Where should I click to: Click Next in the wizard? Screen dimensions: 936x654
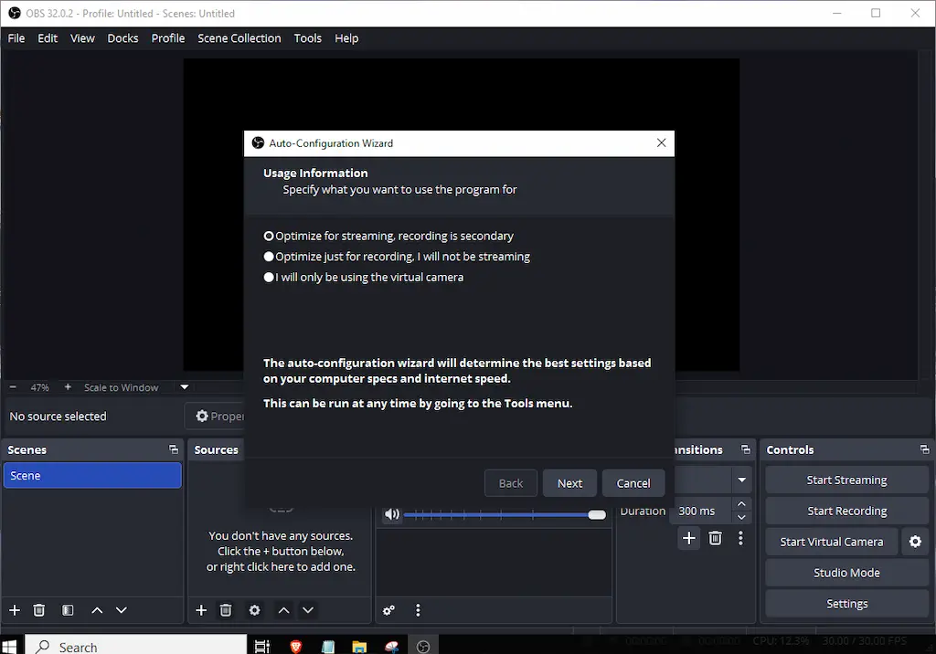point(569,483)
